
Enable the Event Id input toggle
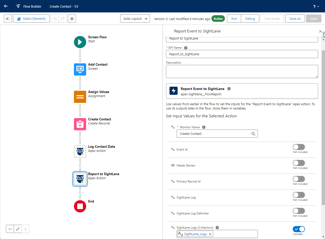tap(299, 147)
